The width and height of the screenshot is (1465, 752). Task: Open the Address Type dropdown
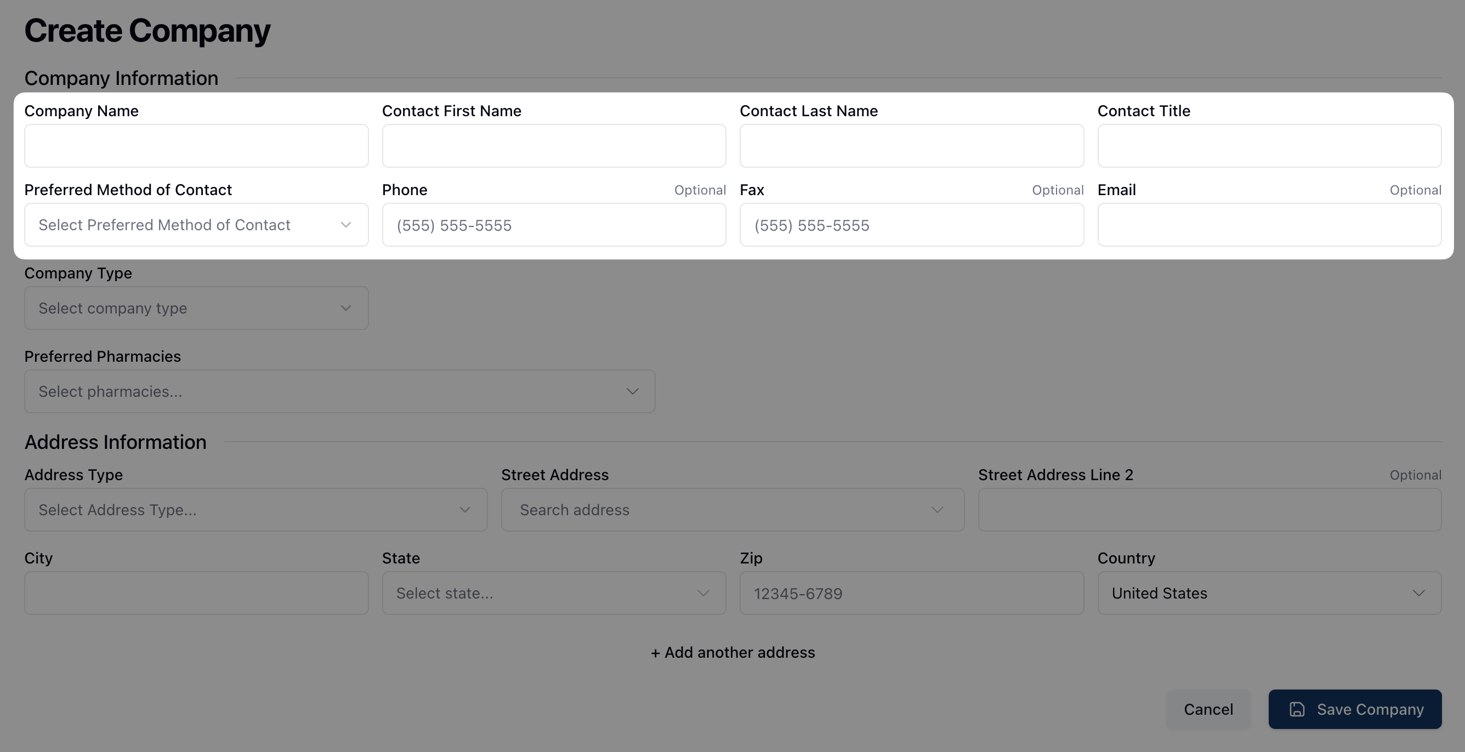pos(255,510)
